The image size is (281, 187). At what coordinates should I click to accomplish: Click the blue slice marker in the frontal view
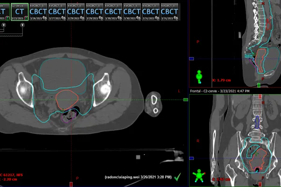191,159
